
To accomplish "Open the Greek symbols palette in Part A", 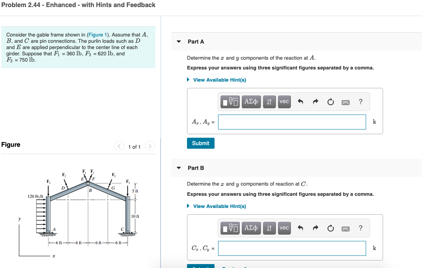I will click(251, 101).
